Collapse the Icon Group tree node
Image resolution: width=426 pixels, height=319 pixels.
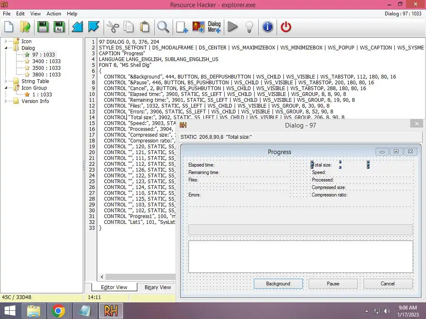[6, 88]
